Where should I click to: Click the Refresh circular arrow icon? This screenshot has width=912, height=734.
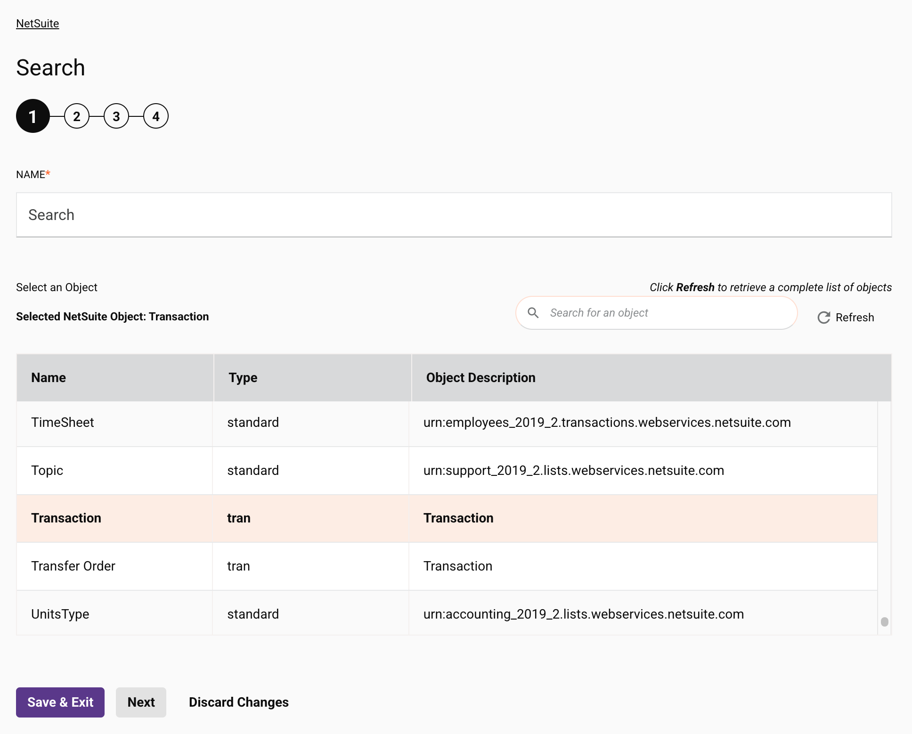tap(824, 318)
